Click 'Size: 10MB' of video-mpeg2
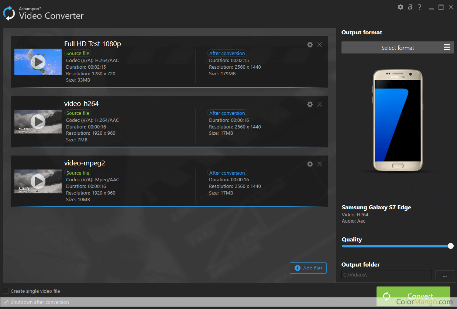The height and width of the screenshot is (309, 457). pos(78,200)
